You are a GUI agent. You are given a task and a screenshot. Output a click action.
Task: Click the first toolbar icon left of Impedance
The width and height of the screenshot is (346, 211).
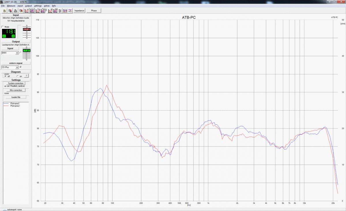(70, 11)
